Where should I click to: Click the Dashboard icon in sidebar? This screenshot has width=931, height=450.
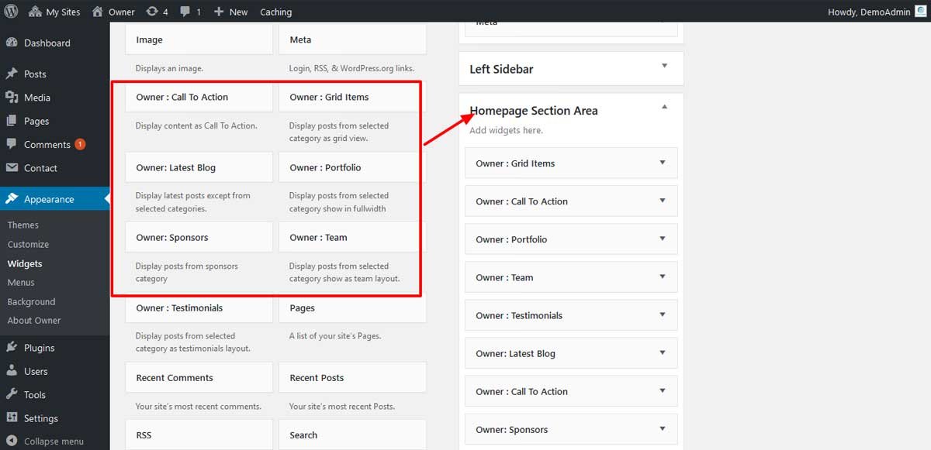click(x=12, y=43)
